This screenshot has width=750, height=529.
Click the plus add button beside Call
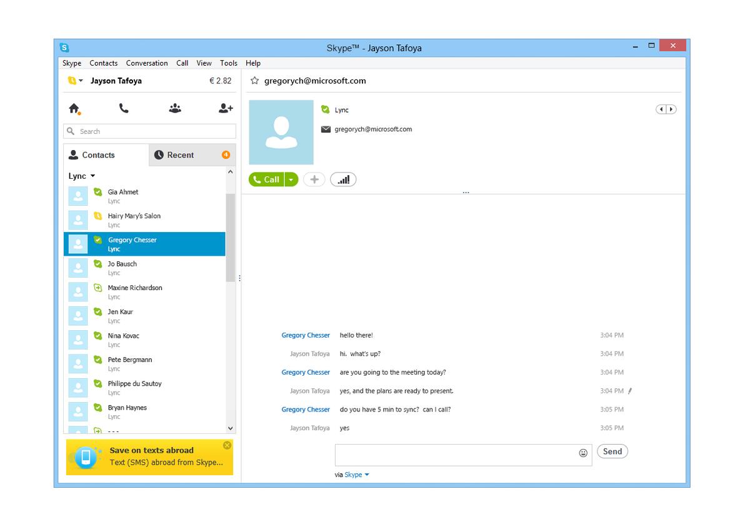coord(314,179)
